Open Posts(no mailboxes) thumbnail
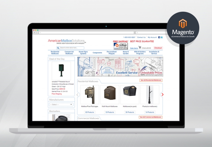The image size is (212, 147). (x=150, y=95)
